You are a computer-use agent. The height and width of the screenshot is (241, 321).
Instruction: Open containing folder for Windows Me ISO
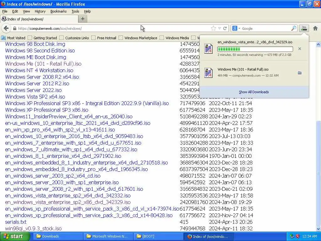300,73
